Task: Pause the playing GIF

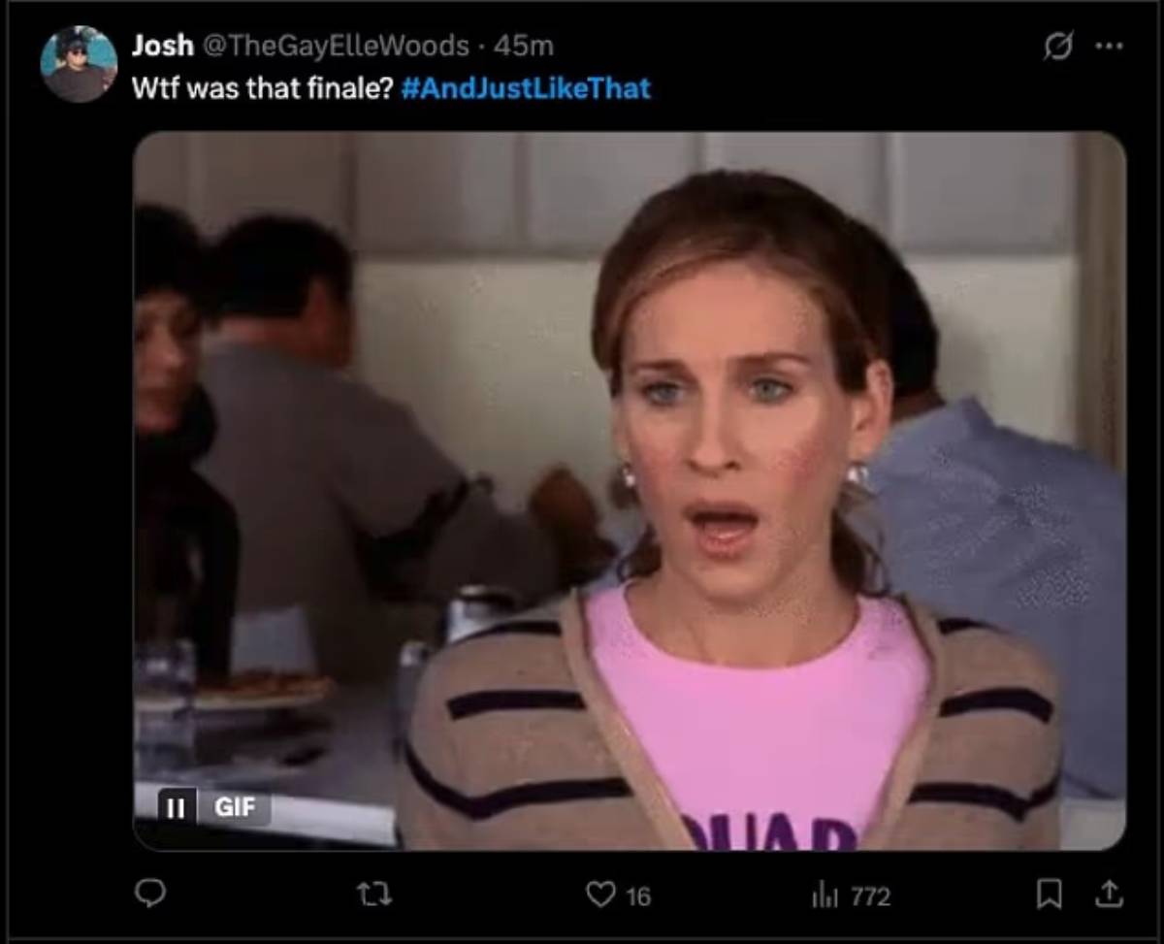Action: [x=177, y=807]
